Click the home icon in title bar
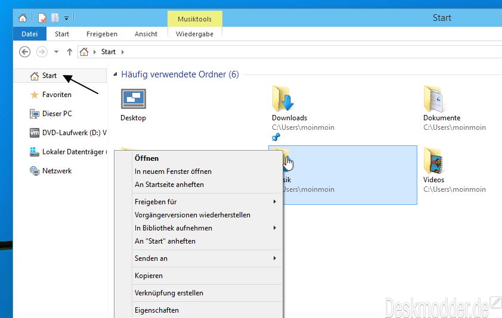This screenshot has height=318, width=502. 23,18
